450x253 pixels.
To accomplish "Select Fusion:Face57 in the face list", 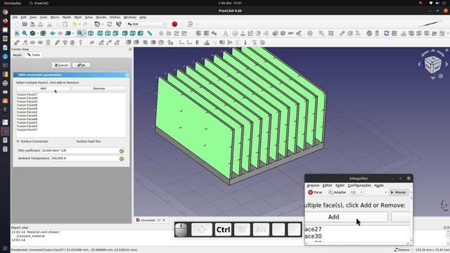I will click(27, 129).
